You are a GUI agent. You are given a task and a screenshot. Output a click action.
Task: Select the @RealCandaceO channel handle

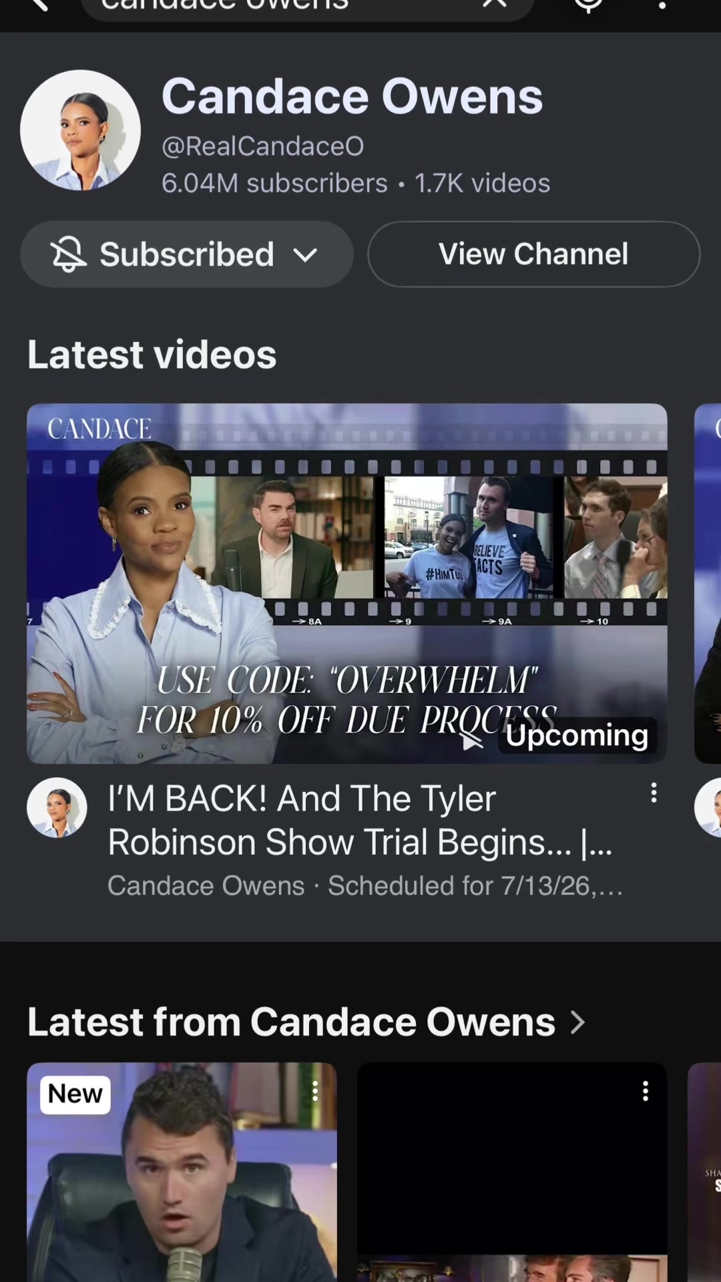tap(263, 146)
